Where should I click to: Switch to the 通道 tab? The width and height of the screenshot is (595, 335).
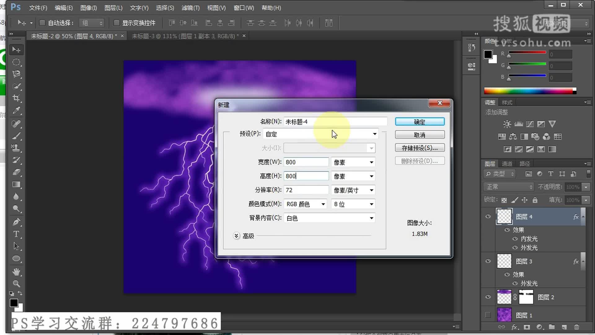click(507, 163)
